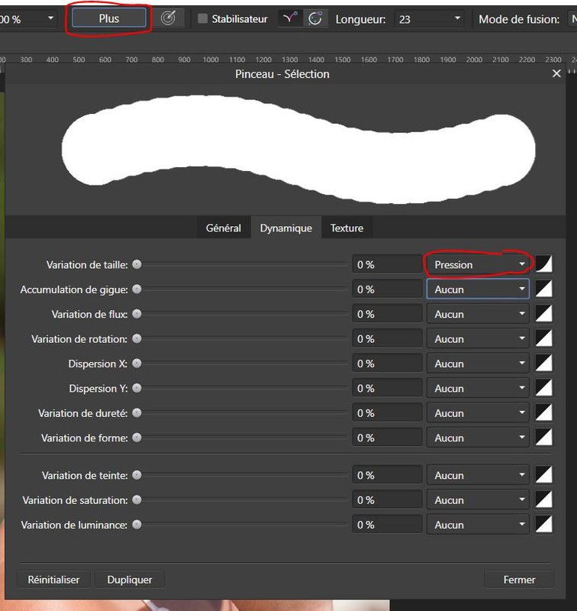Image resolution: width=577 pixels, height=611 pixels.
Task: Click the Variation de dureté percentage field
Action: (387, 413)
